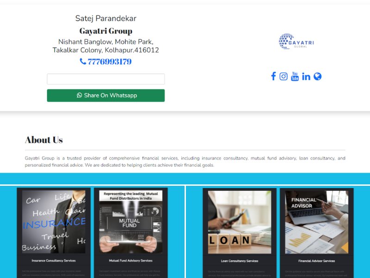The image size is (370, 278).
Task: Select Insurance Consultancy Services card title
Action: (54, 260)
